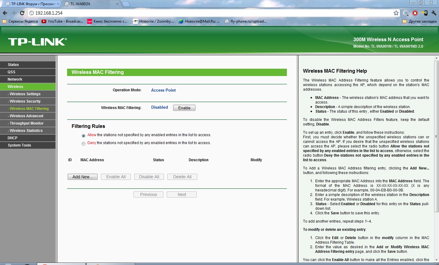Open the Network menu item
Image resolution: width=439 pixels, height=265 pixels.
28,79
